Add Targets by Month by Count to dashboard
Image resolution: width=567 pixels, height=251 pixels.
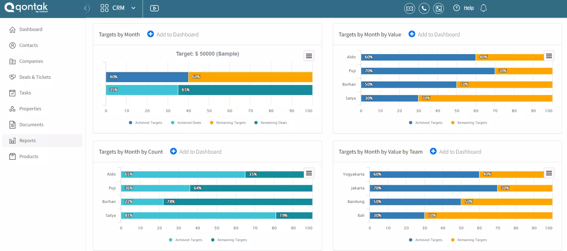196,152
